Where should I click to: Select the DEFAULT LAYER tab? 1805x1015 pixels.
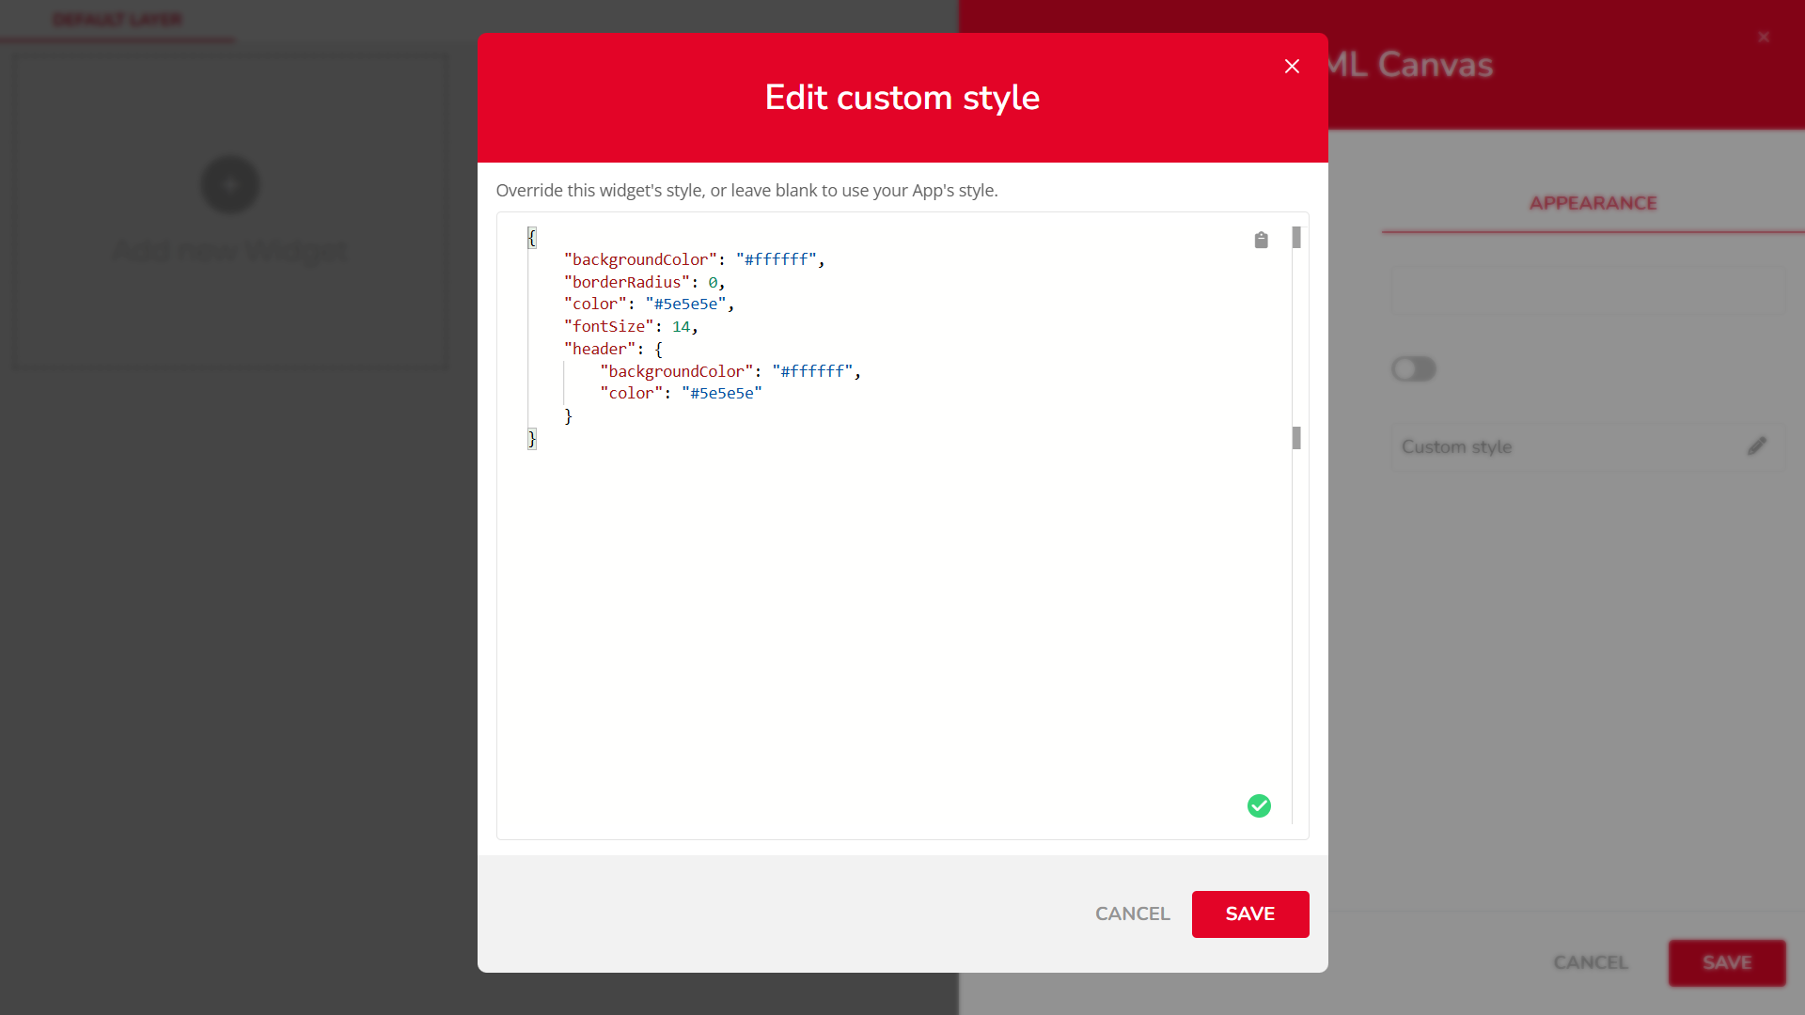pyautogui.click(x=118, y=20)
